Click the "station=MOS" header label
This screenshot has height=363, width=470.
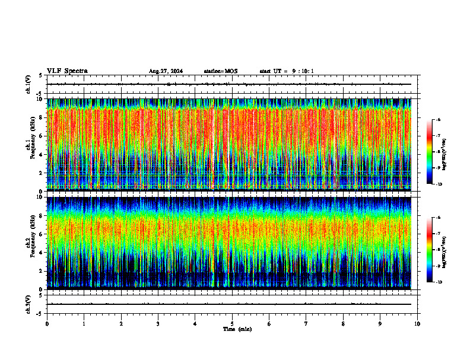[221, 71]
